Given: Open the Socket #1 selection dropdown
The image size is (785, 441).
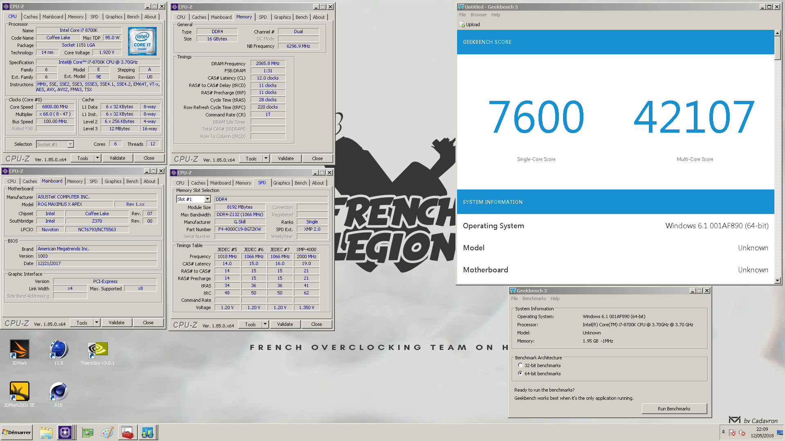Looking at the screenshot, I should click(x=70, y=144).
